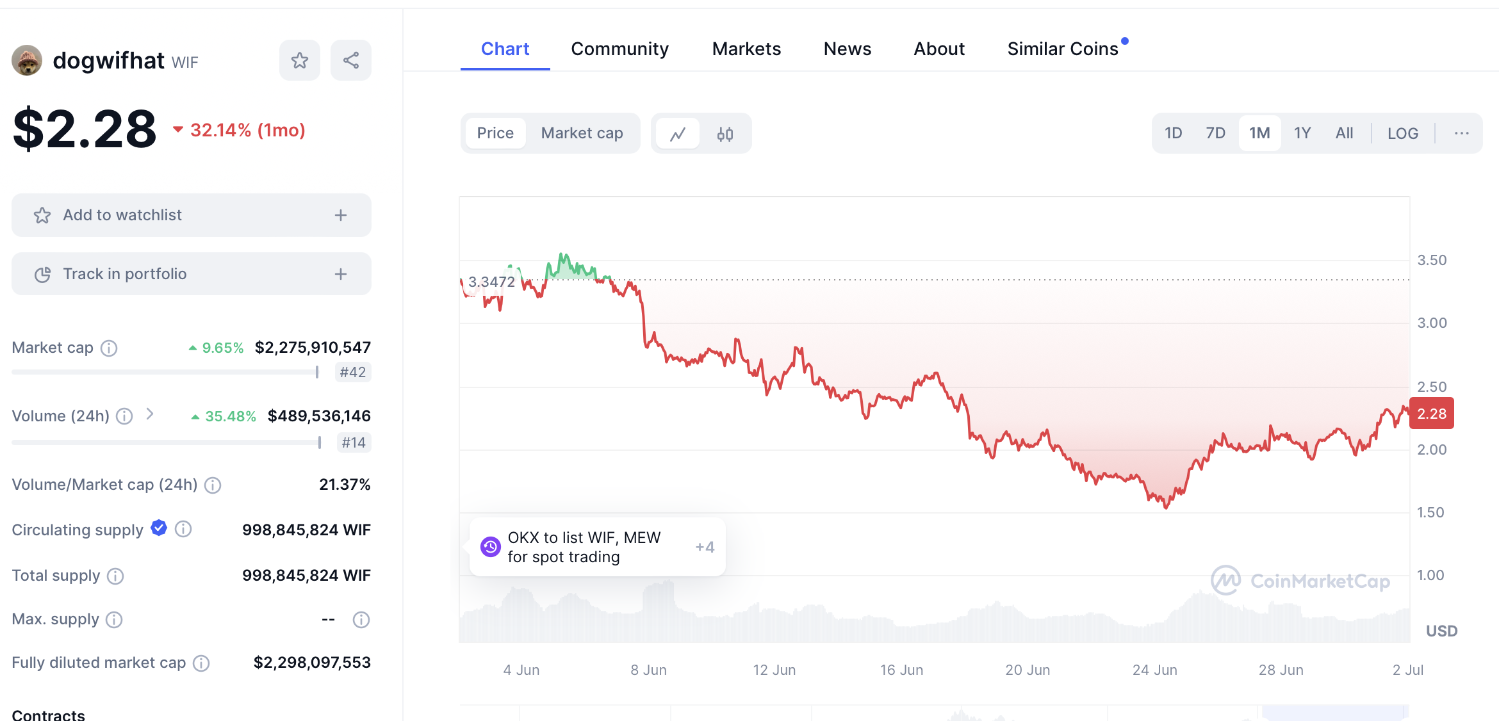Click the Fully diluted market cap info icon
Viewport: 1499px width, 721px height.
[201, 663]
